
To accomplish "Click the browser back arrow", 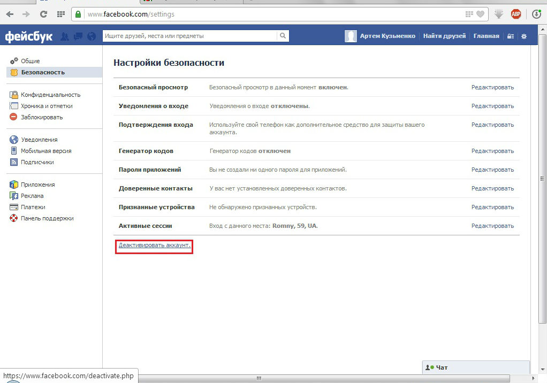I will click(10, 14).
